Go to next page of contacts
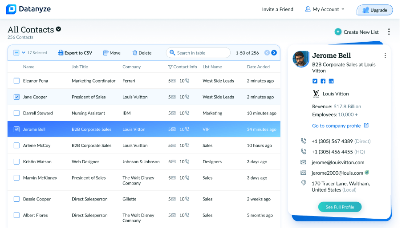The width and height of the screenshot is (406, 228). [x=274, y=53]
